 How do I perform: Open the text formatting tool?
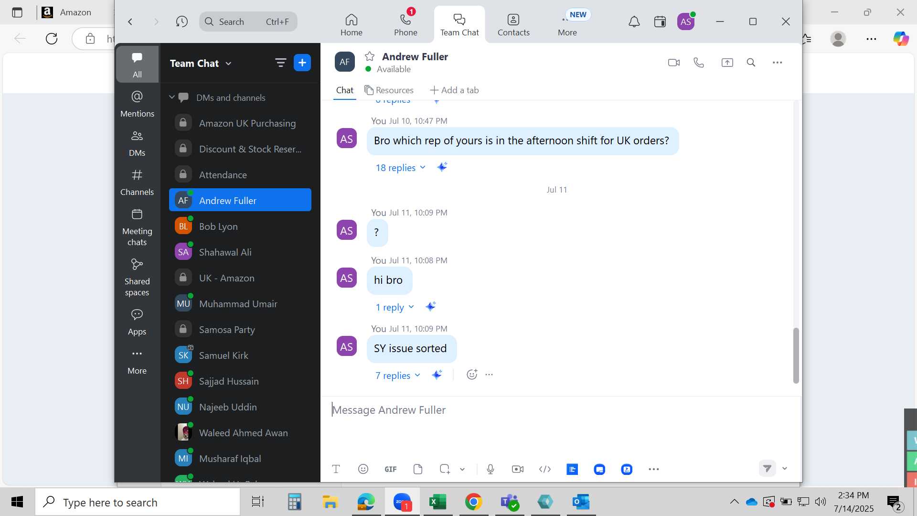click(336, 469)
